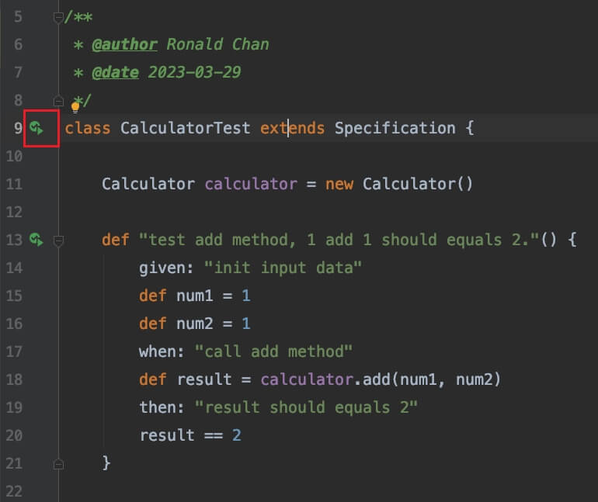The width and height of the screenshot is (598, 502).
Task: Click the fold marker at the closing brace on line 21
Action: pyautogui.click(x=58, y=463)
